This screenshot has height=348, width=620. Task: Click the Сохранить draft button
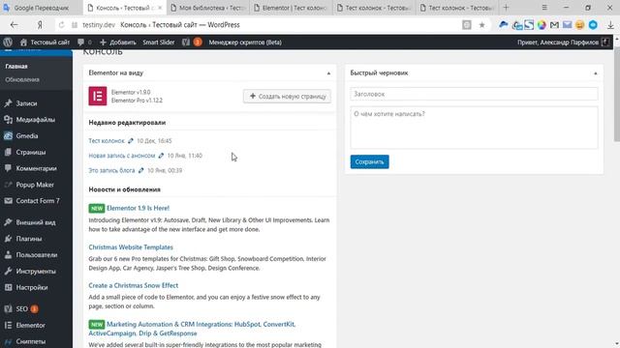point(369,161)
